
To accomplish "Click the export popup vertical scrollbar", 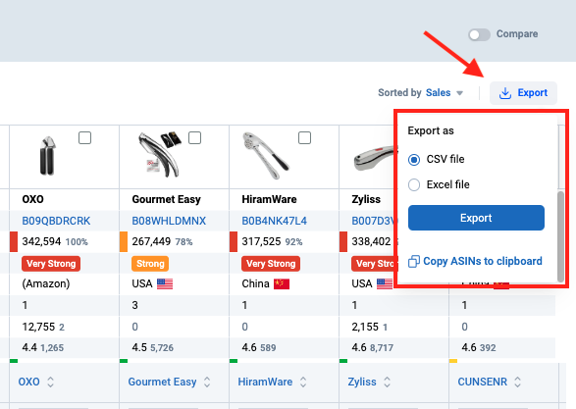I will tap(560, 236).
